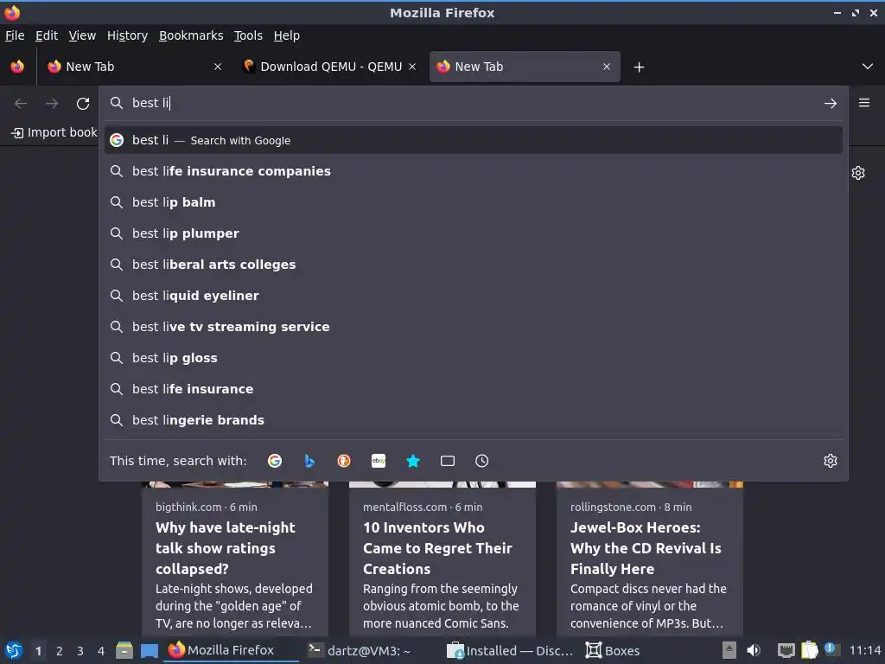The width and height of the screenshot is (885, 664).
Task: Click the 11:14 taskbar clock
Action: coord(864,650)
